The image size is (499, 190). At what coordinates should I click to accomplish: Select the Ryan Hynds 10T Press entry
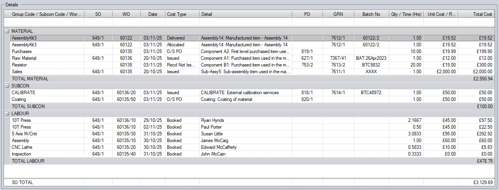[x=213, y=120]
